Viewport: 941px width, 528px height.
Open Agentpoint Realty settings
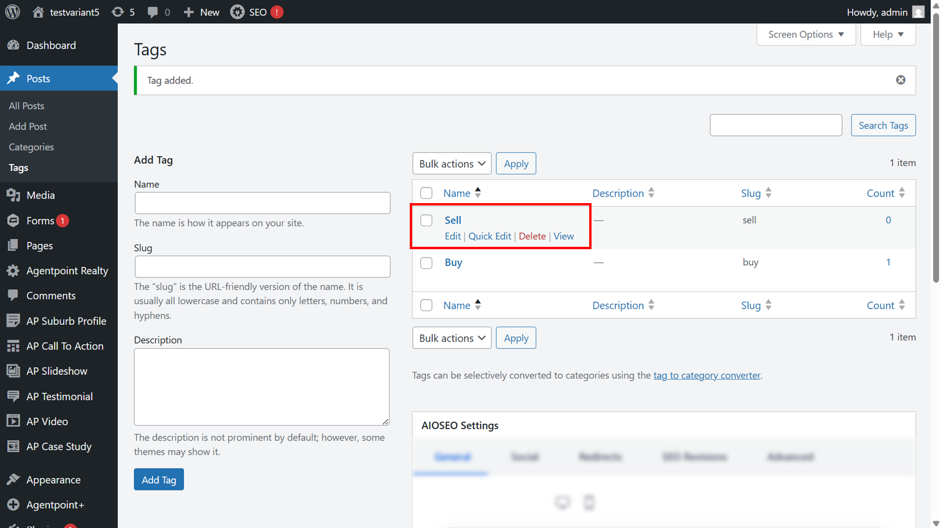59,271
